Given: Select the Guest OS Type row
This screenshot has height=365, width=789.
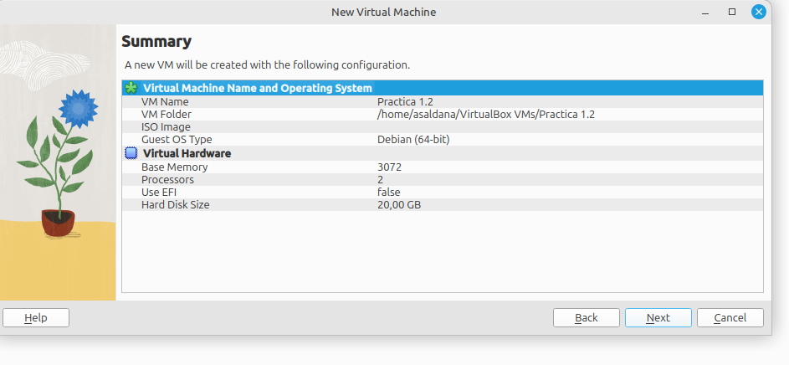Looking at the screenshot, I should (177, 139).
